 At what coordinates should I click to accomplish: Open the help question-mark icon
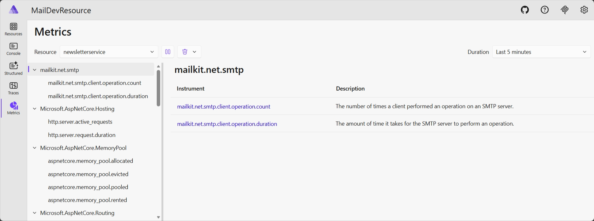pyautogui.click(x=544, y=10)
